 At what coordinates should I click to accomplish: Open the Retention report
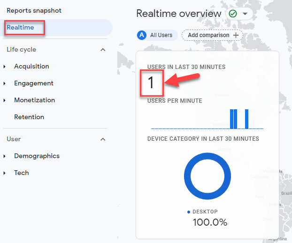coord(29,117)
